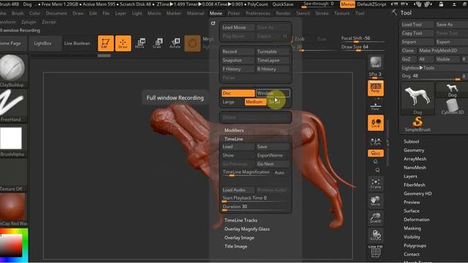Viewport: 468px width, 263px height.
Task: Enable the Doc recording mode
Action: pyautogui.click(x=238, y=94)
